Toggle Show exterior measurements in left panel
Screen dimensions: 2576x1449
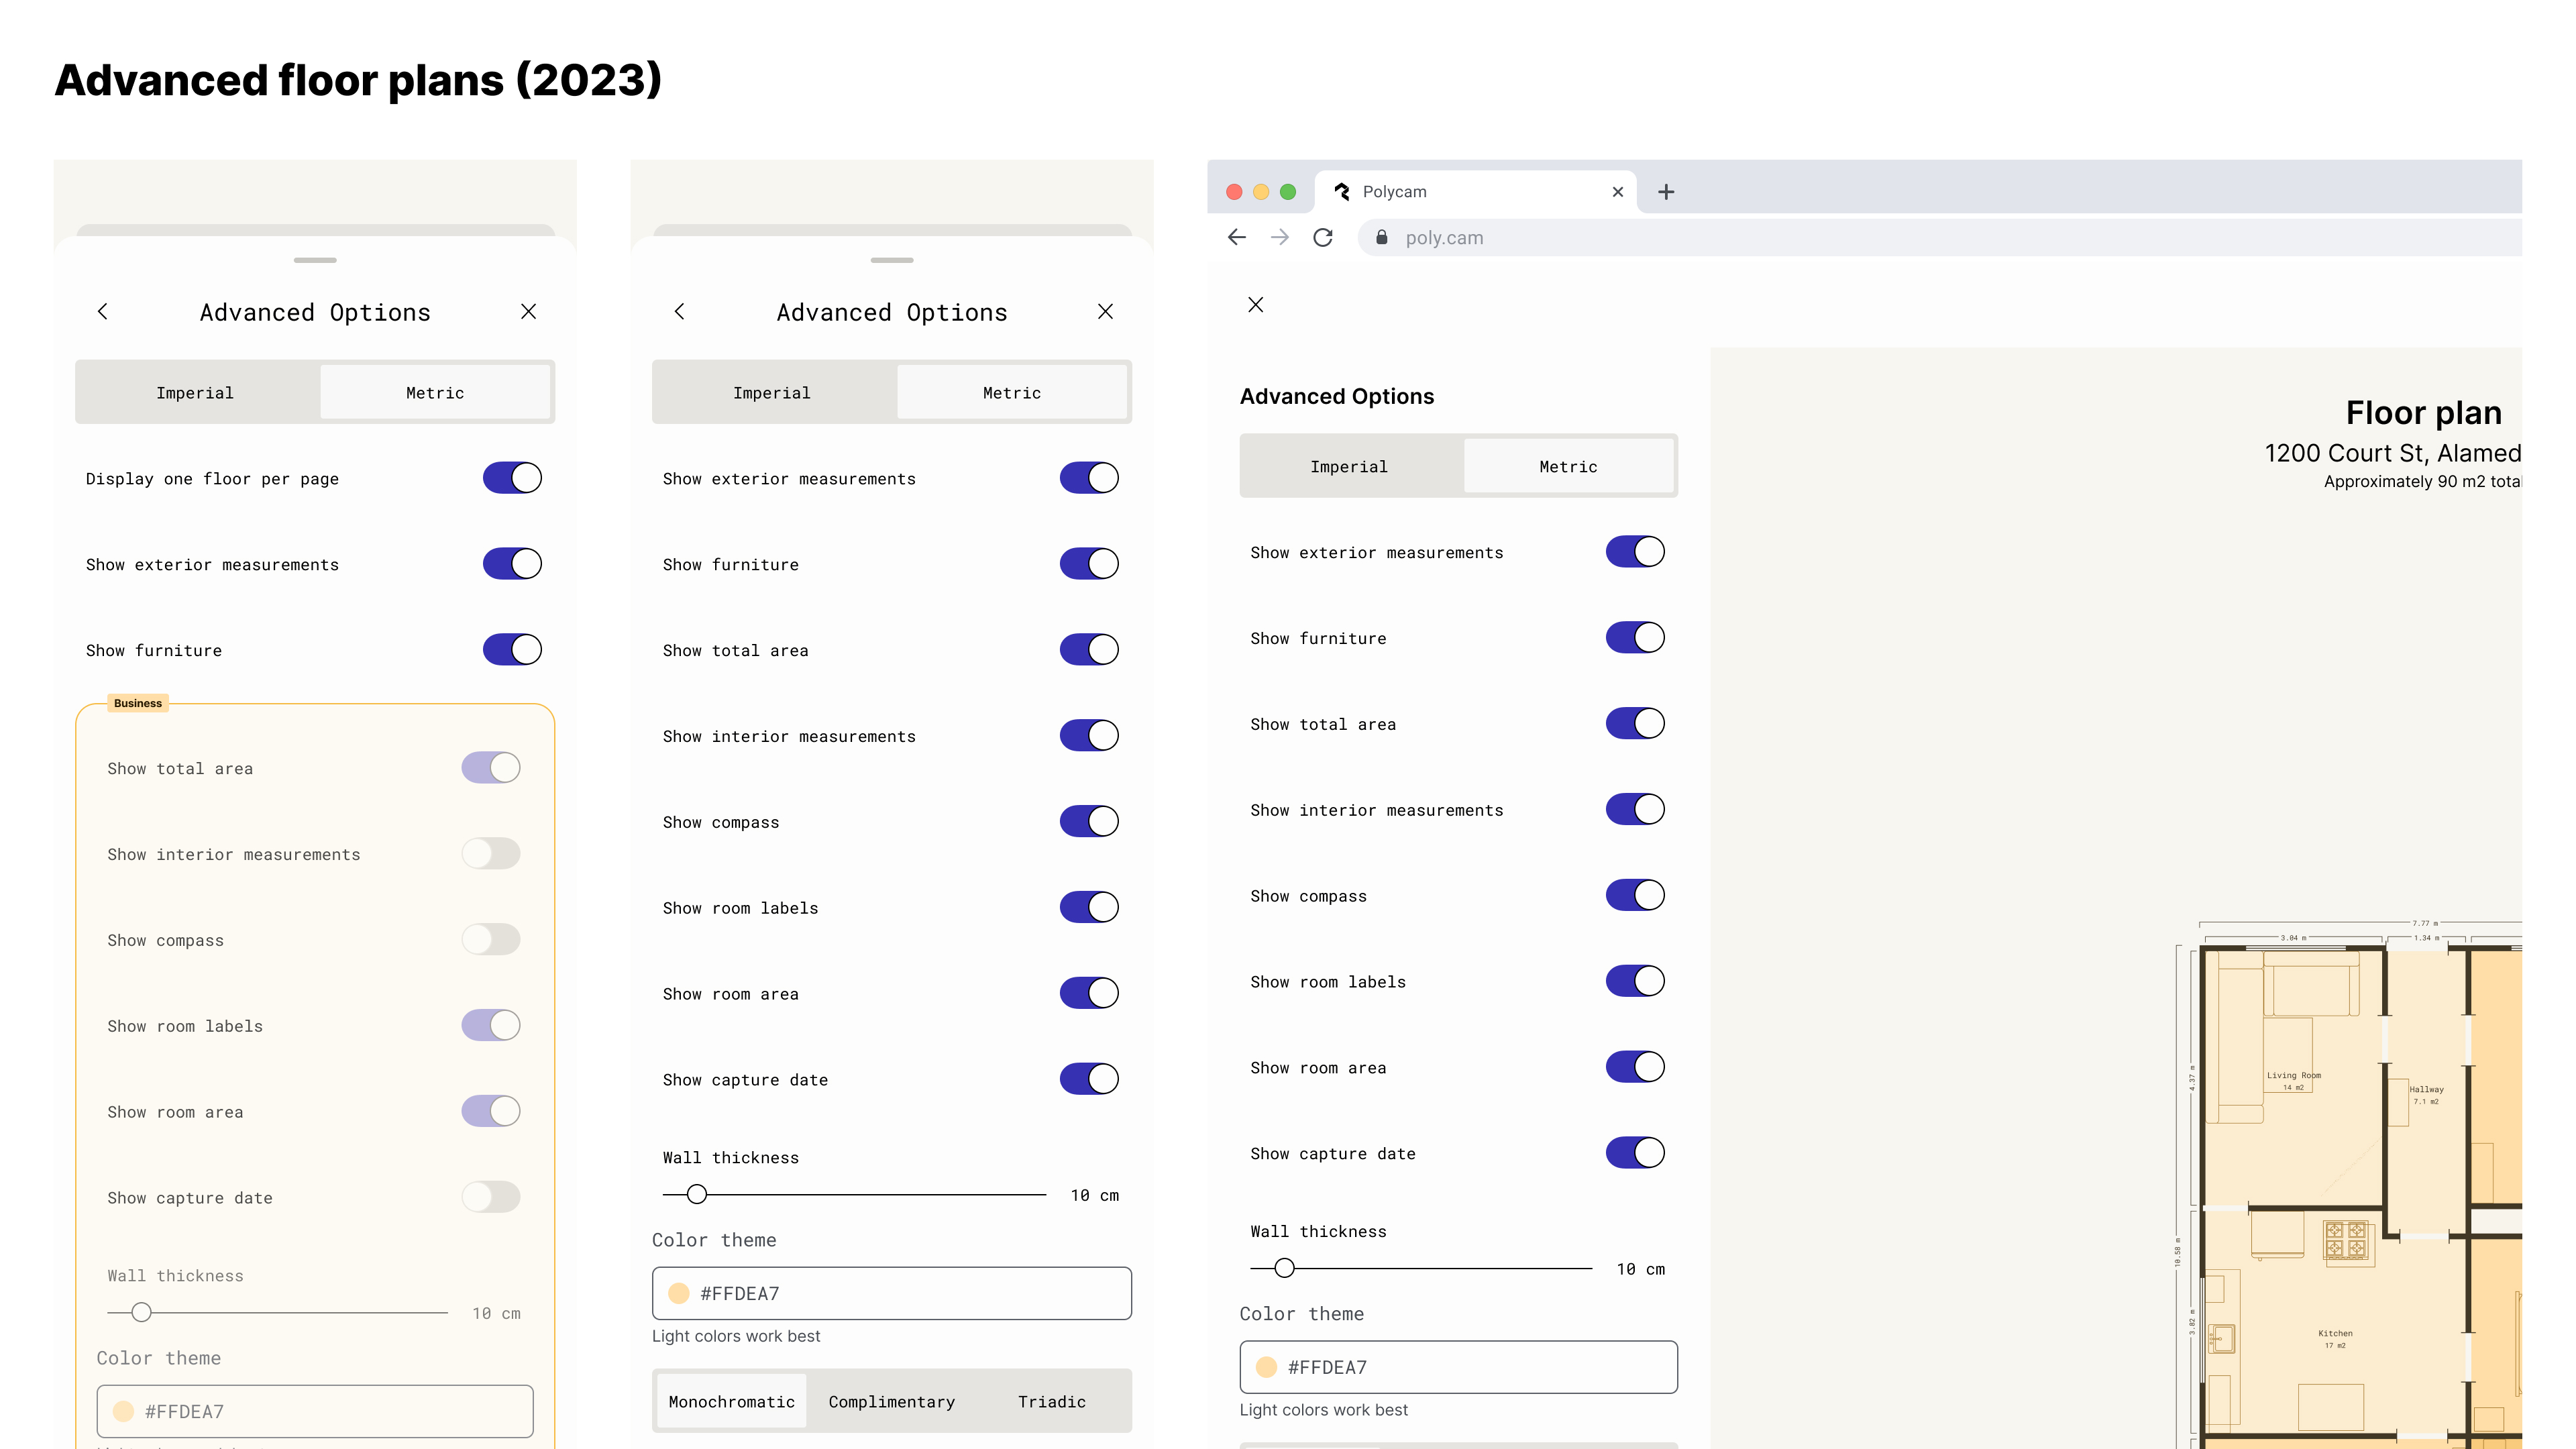coord(512,564)
